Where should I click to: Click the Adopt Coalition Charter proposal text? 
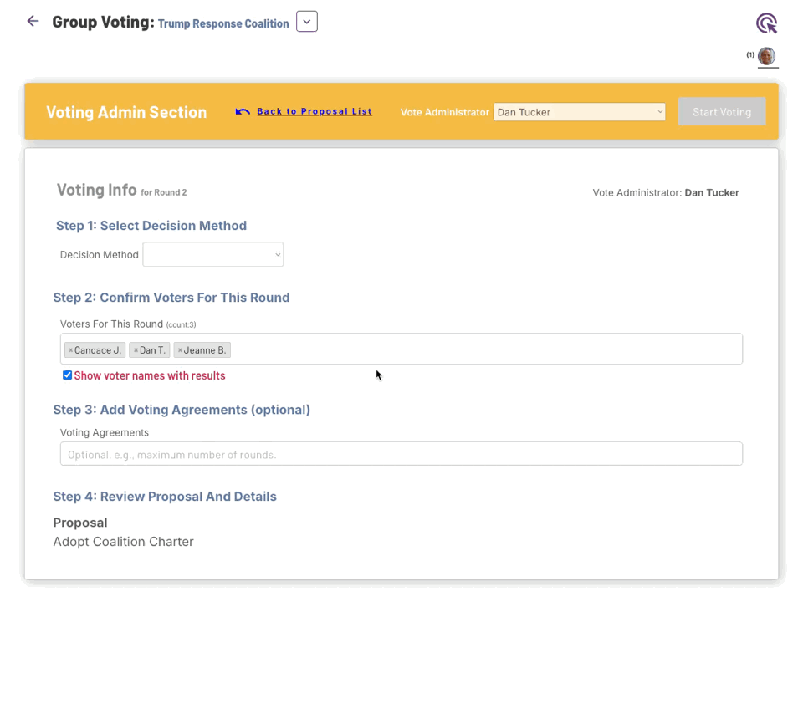(x=124, y=542)
